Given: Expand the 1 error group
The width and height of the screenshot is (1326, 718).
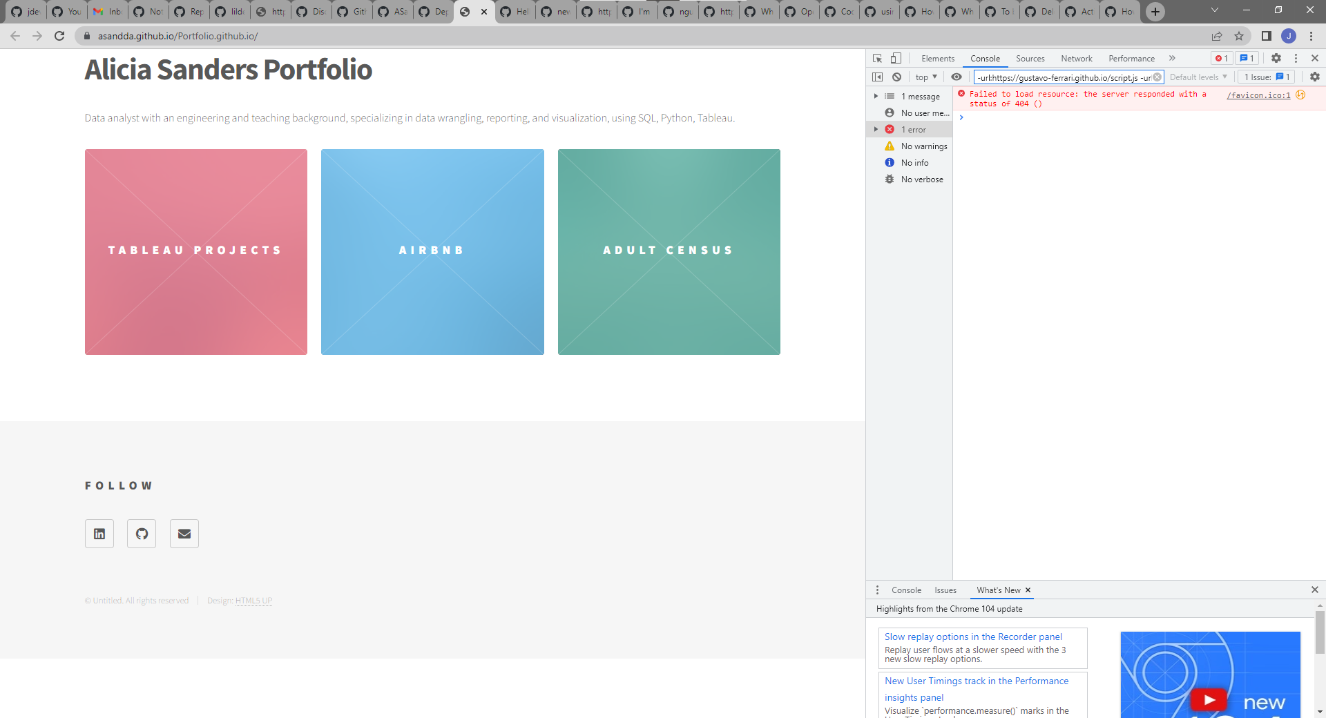Looking at the screenshot, I should tap(876, 130).
